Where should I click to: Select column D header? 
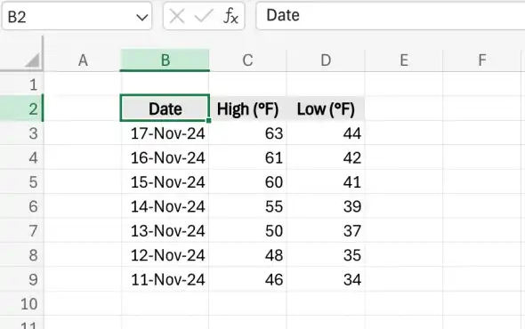(x=326, y=60)
